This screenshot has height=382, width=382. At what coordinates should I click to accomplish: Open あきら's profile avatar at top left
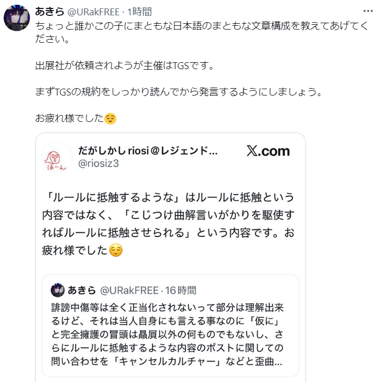click(x=16, y=19)
